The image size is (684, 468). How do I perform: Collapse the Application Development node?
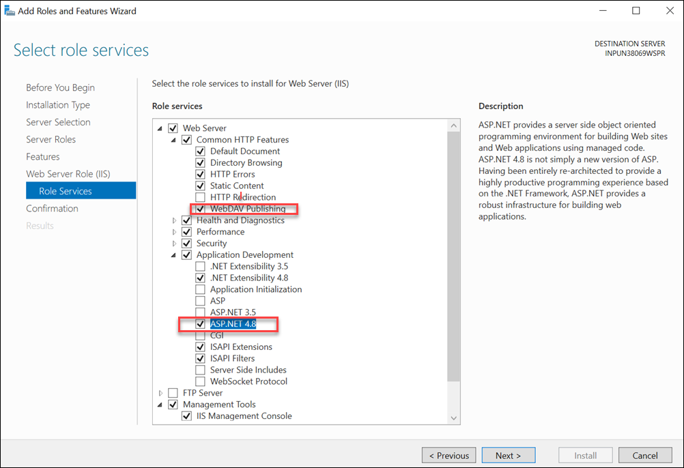(x=175, y=255)
